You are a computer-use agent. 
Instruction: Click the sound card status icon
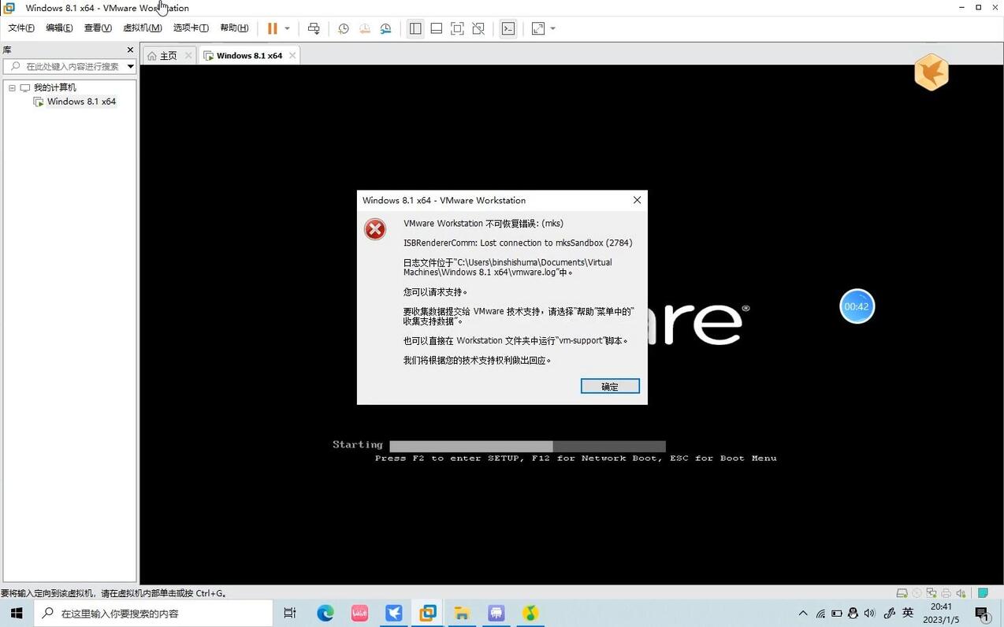point(959,593)
